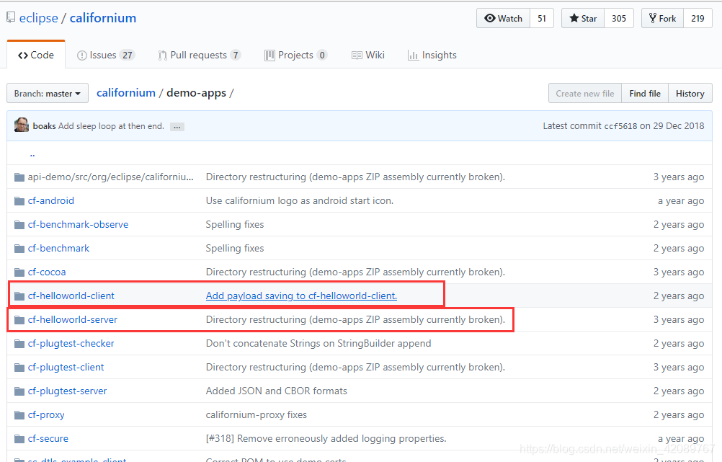Open 'Added JSON and CBOR formats' commit message

pos(276,391)
